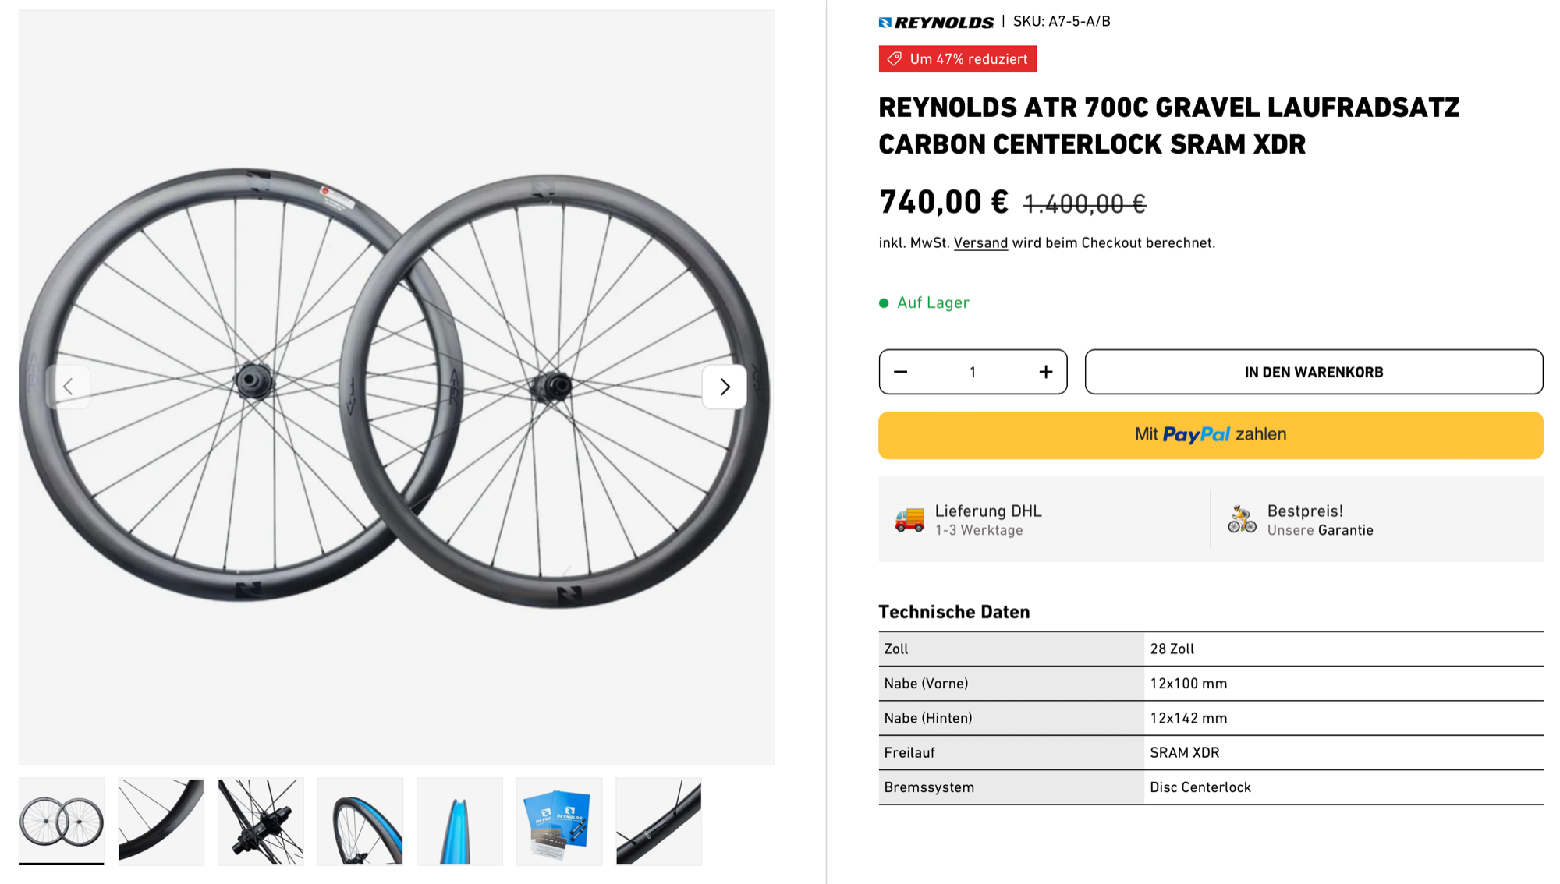
Task: Click the DHL delivery truck icon
Action: [x=909, y=519]
